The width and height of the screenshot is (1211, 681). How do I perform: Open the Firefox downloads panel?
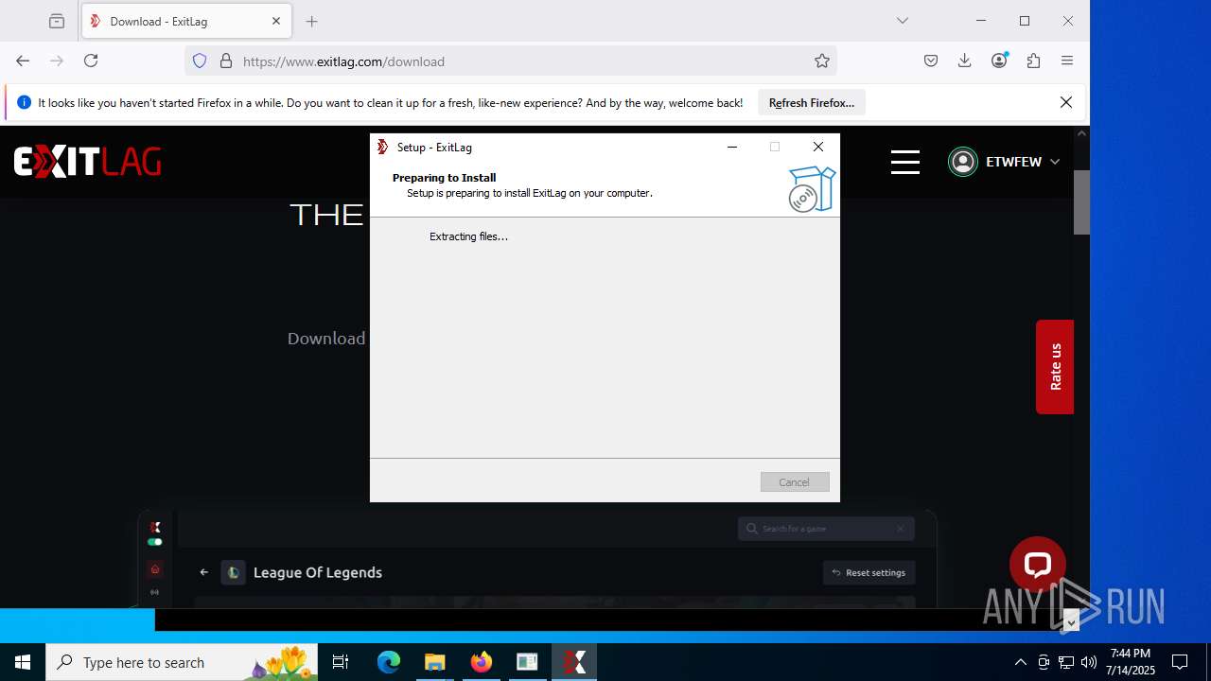click(965, 61)
